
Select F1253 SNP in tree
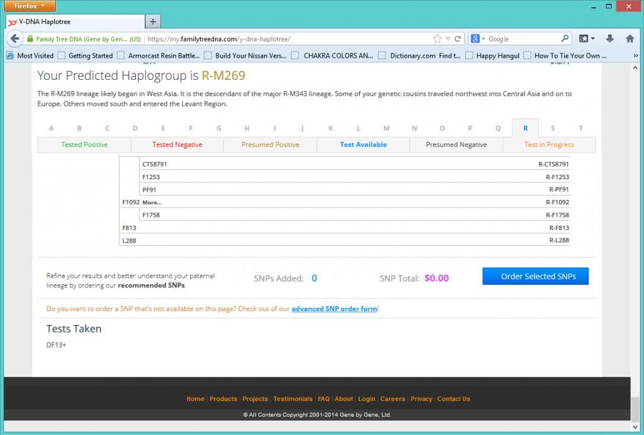click(151, 177)
